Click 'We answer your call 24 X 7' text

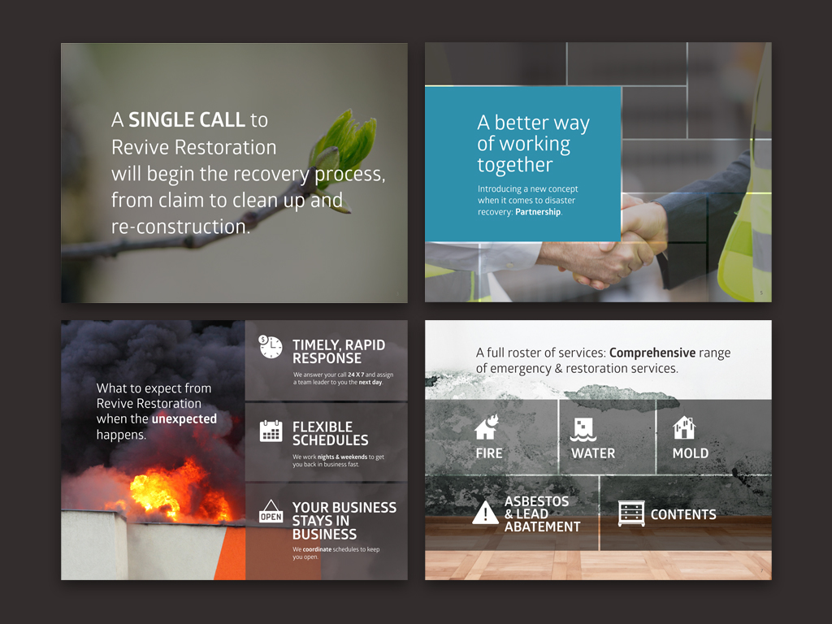[x=344, y=379]
